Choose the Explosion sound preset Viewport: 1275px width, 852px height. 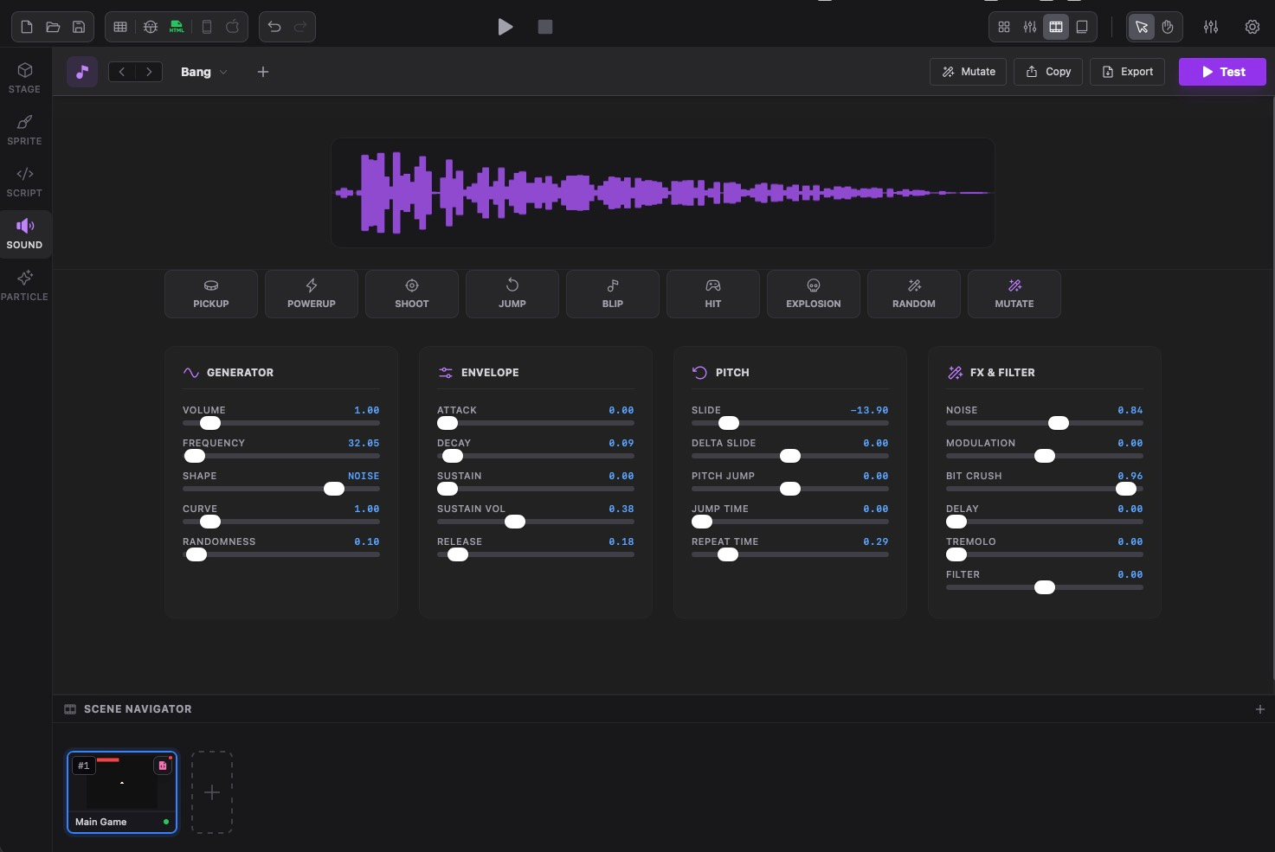[814, 294]
